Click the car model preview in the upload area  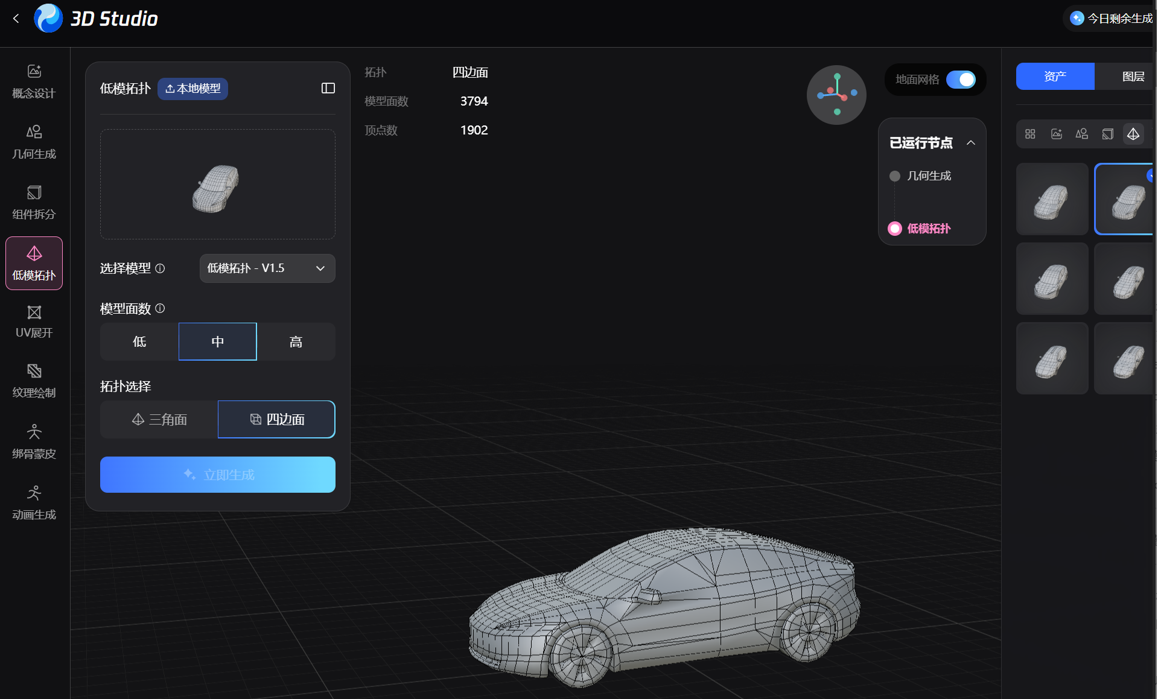click(216, 188)
